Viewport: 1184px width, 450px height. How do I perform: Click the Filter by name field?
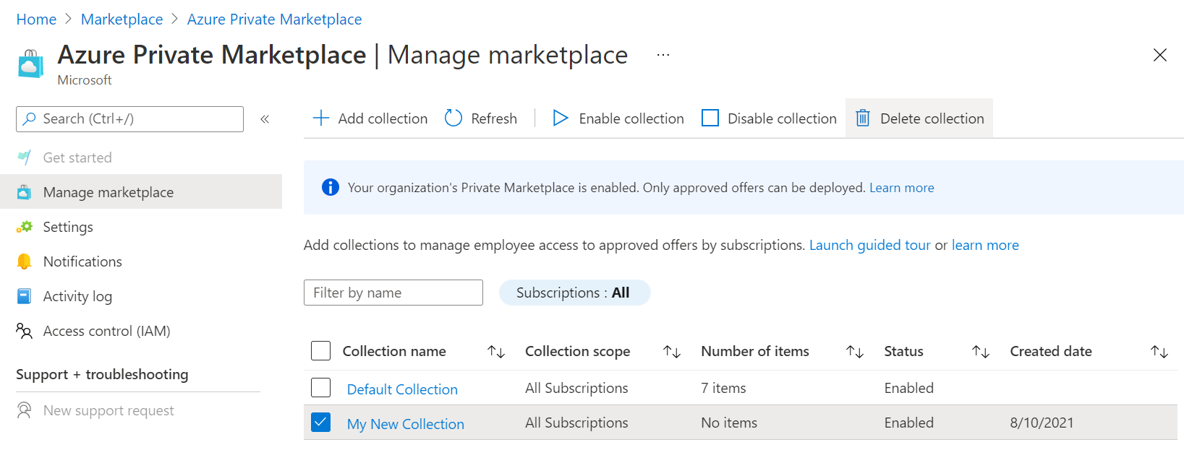coord(393,293)
